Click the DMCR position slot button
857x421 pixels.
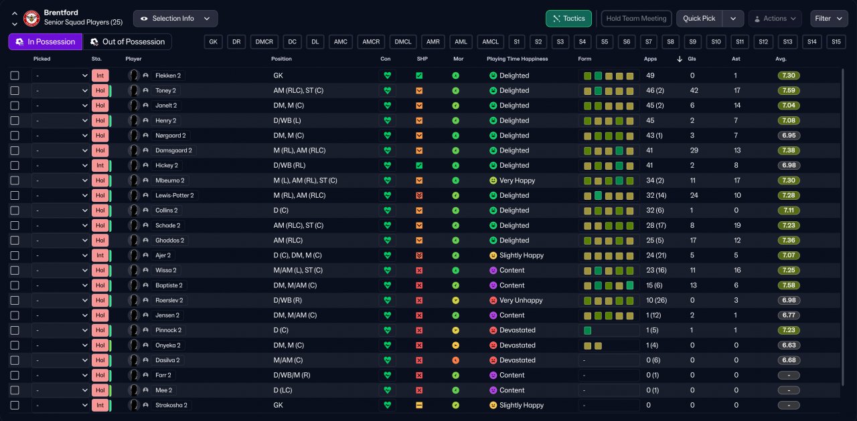264,42
